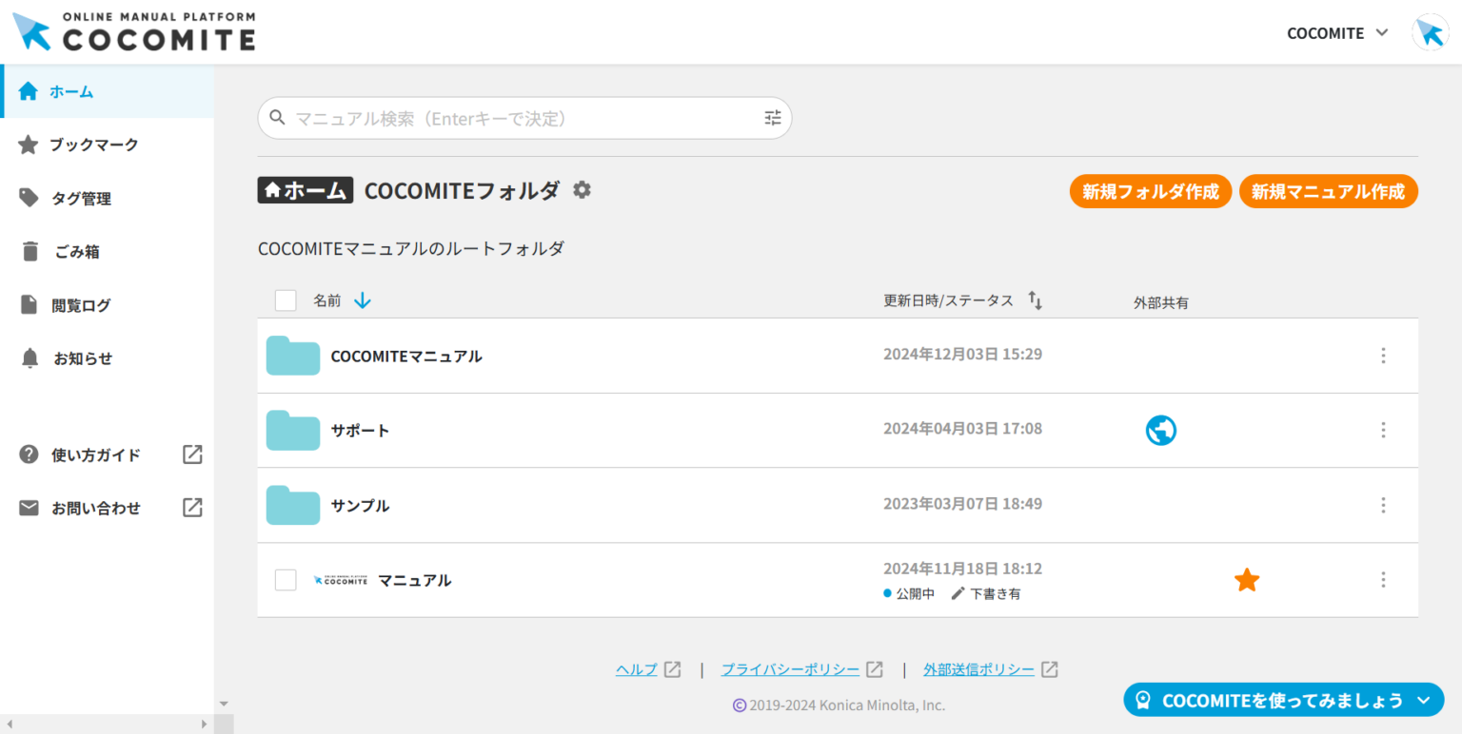1462x734 pixels.
Task: Open the COCOMITE account dropdown in the header
Action: [1336, 32]
